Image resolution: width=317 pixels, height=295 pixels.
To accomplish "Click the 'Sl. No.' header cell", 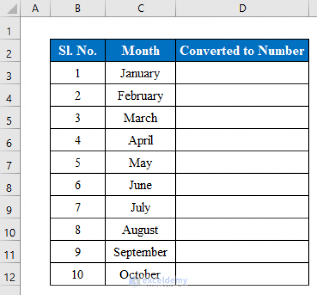I will (78, 50).
